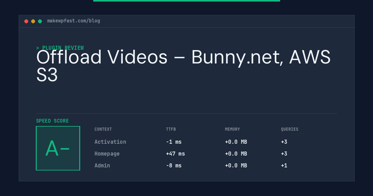Click the green window dot
This screenshot has height=196, width=373.
pos(40,21)
